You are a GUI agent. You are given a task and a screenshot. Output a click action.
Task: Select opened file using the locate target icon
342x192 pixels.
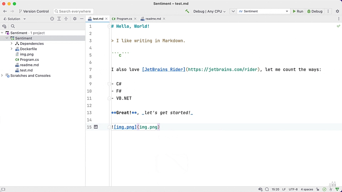click(52, 19)
